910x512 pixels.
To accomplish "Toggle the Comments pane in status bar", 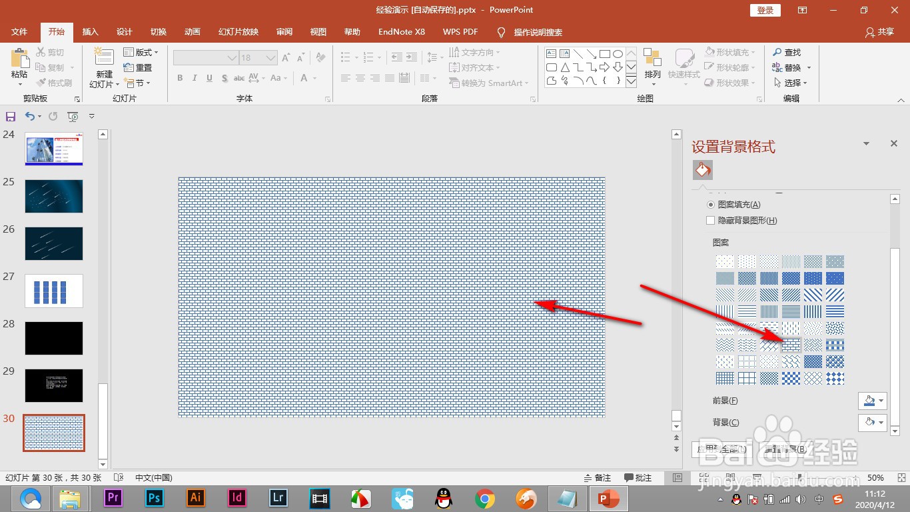I will 638,478.
